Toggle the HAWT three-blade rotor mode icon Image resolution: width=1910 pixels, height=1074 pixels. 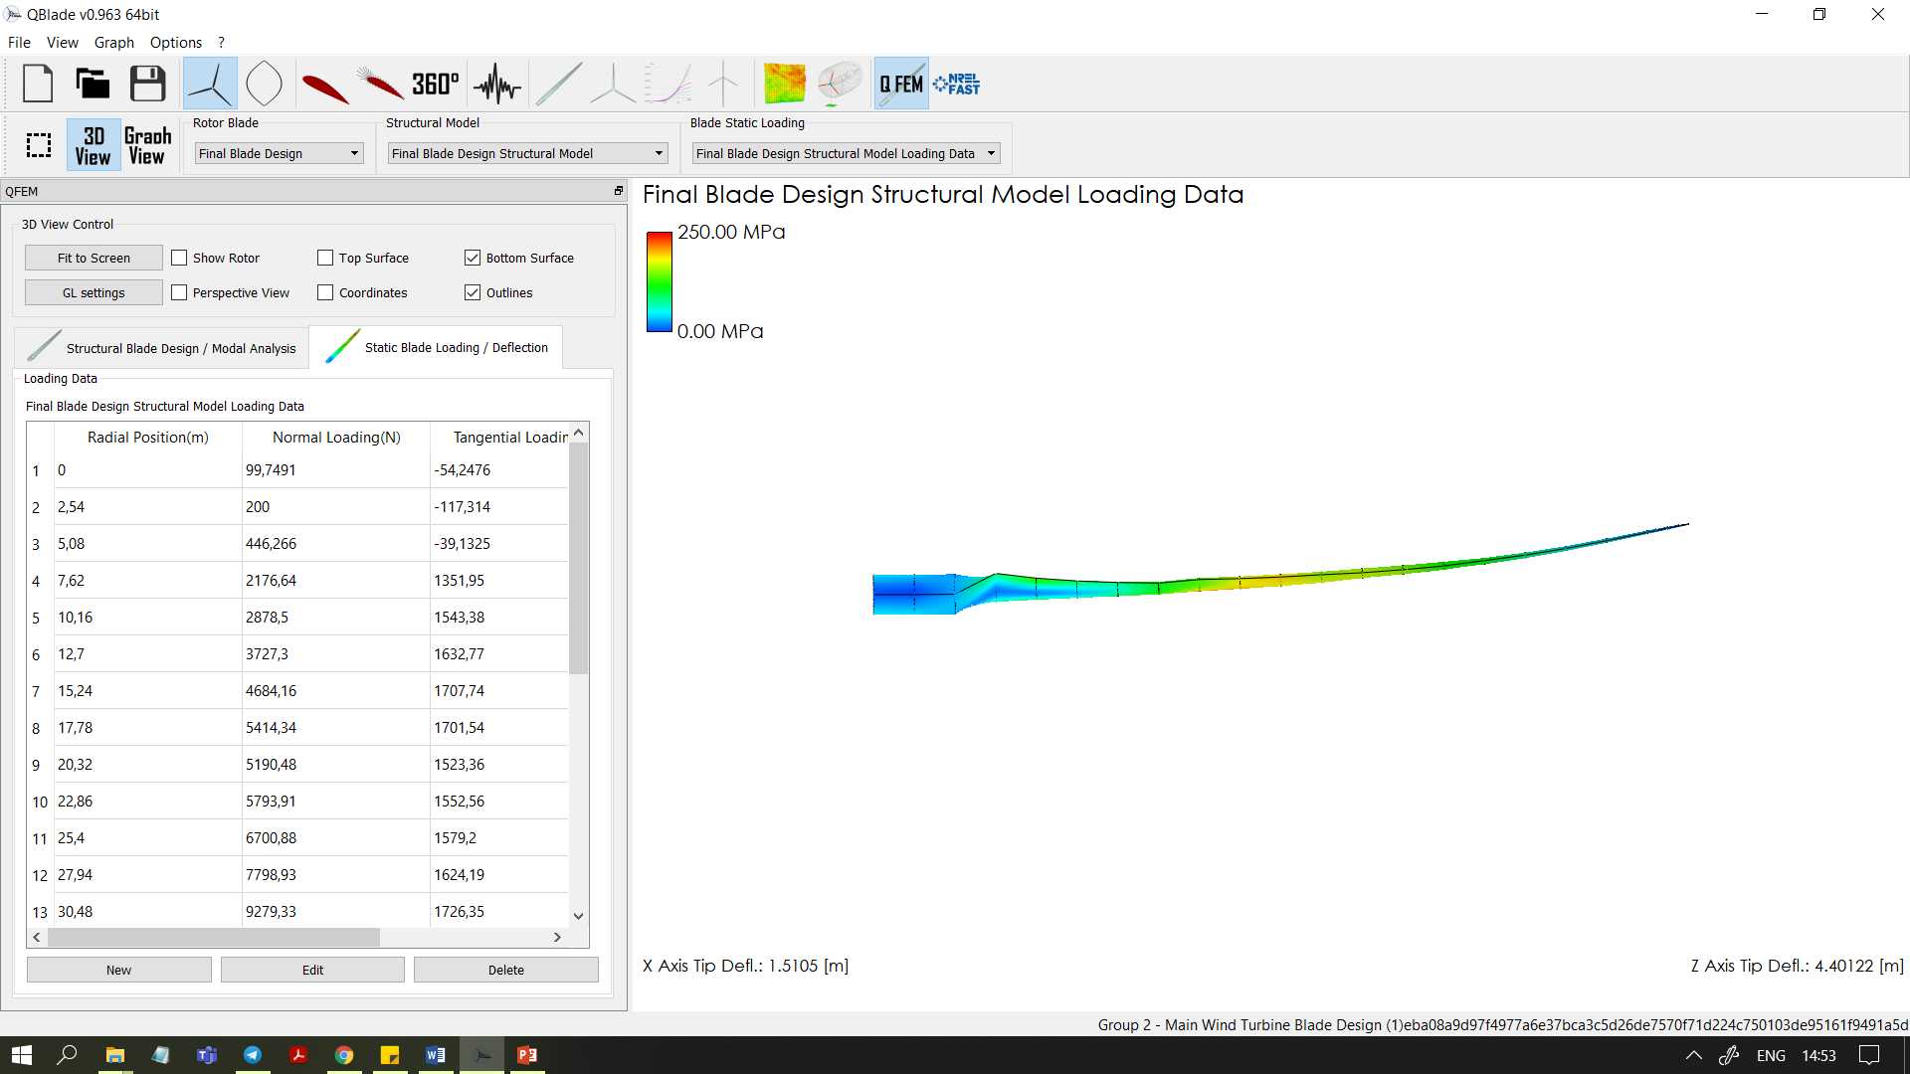point(210,84)
